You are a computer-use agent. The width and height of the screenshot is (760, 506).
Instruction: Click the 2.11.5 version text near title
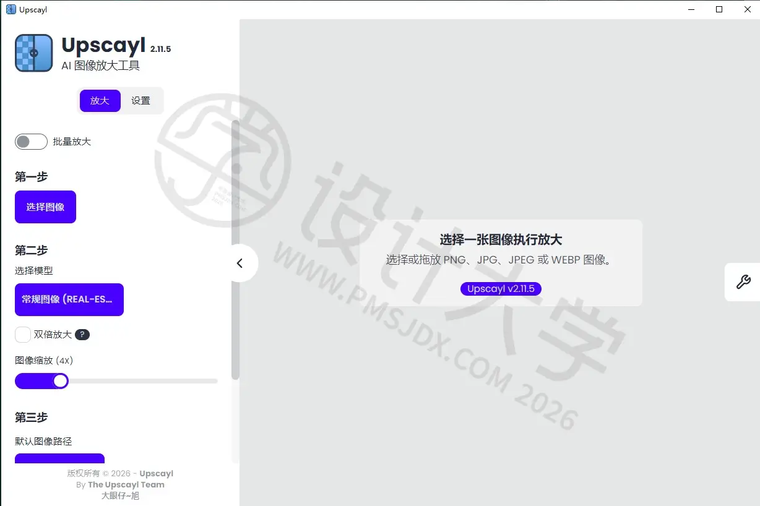(160, 49)
